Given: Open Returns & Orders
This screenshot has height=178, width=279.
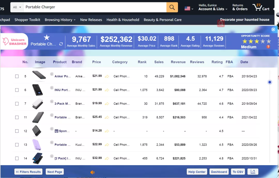Looking at the screenshot, I should coord(240,7).
